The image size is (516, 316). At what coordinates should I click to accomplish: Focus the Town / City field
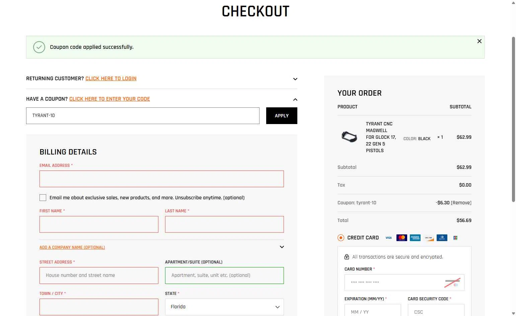[99, 307]
